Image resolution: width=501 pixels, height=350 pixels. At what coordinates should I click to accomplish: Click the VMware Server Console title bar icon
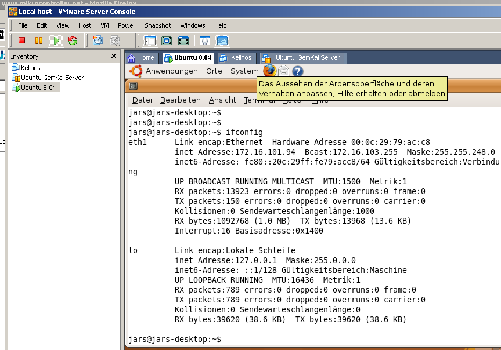coord(13,12)
